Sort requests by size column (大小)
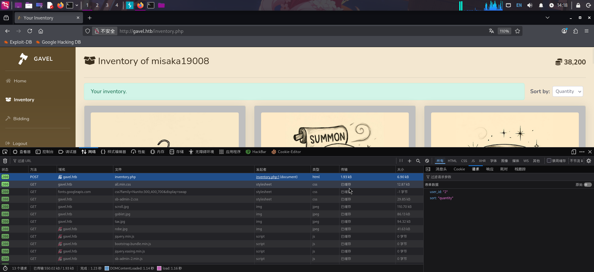This screenshot has height=272, width=594. coord(409,169)
